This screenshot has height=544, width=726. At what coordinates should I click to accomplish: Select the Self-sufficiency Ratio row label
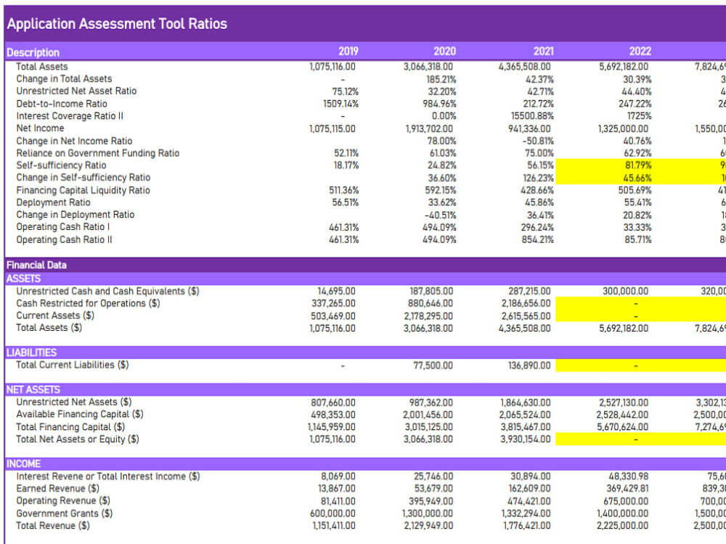[61, 165]
